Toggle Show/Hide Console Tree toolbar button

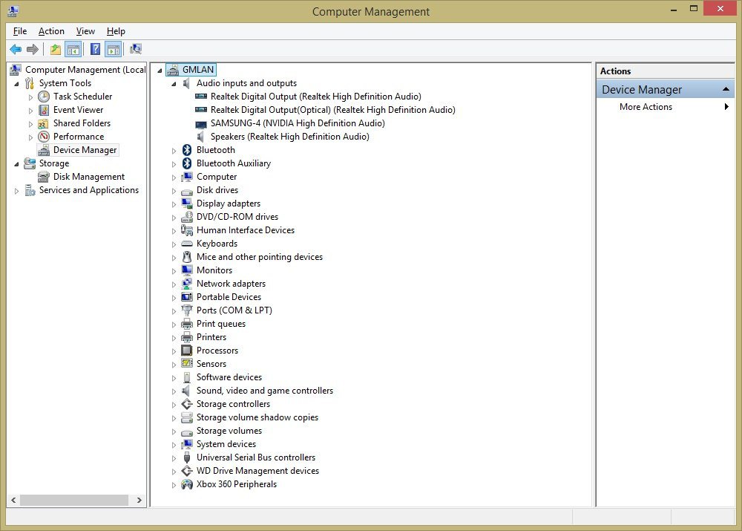(x=73, y=50)
